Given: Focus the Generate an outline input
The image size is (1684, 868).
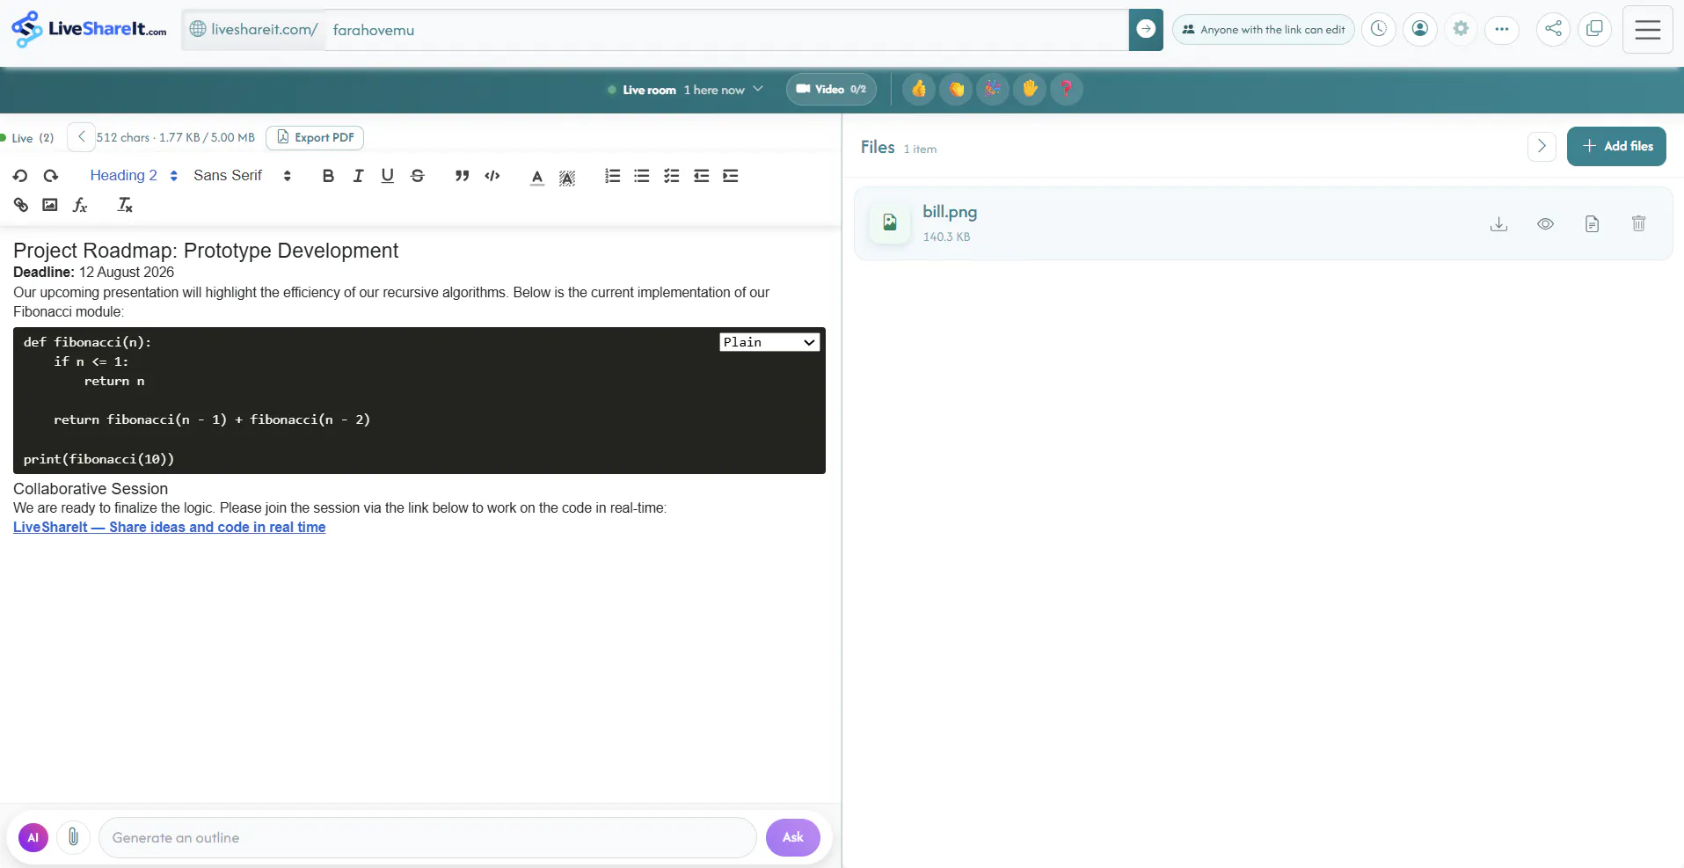Looking at the screenshot, I should [427, 838].
